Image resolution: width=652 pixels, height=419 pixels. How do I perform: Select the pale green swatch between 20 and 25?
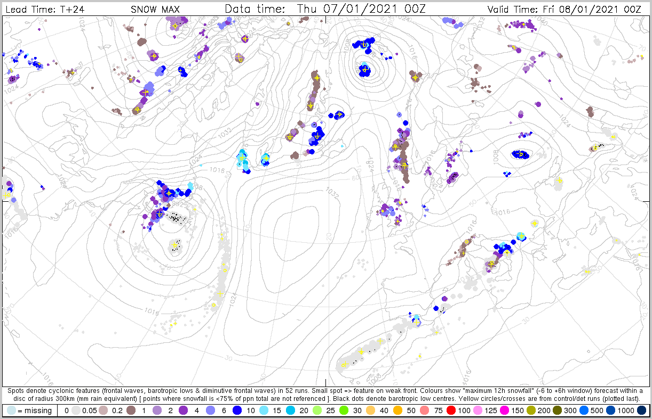coord(317,410)
